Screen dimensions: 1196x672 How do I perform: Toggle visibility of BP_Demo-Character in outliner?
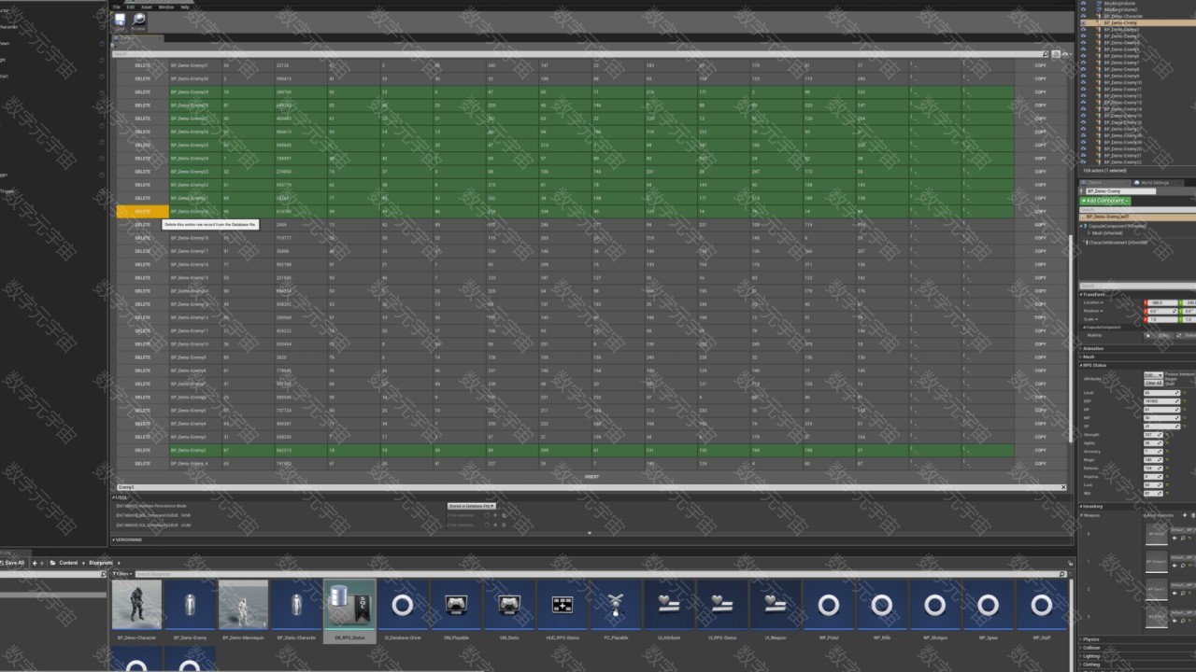click(1083, 16)
